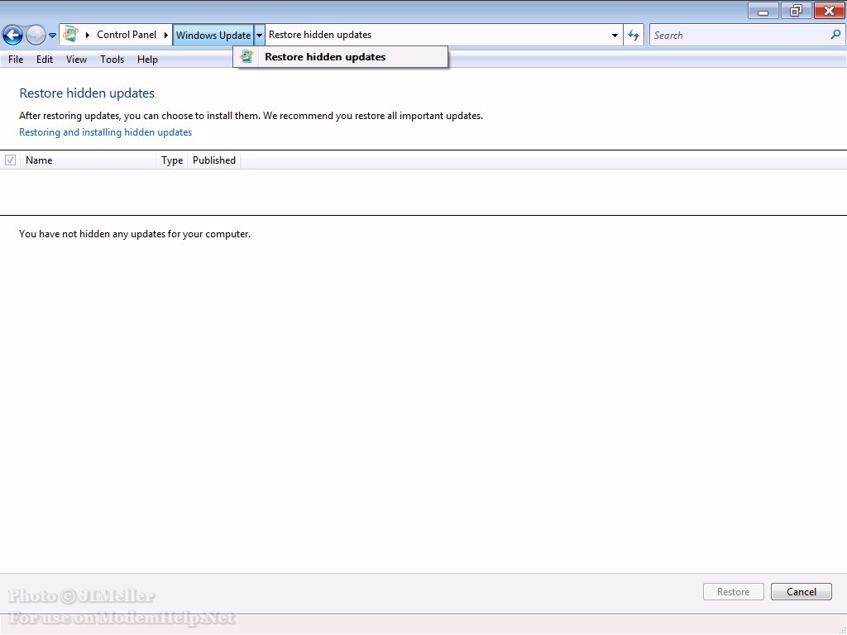Open Restoring and installing hidden updates link

(105, 132)
